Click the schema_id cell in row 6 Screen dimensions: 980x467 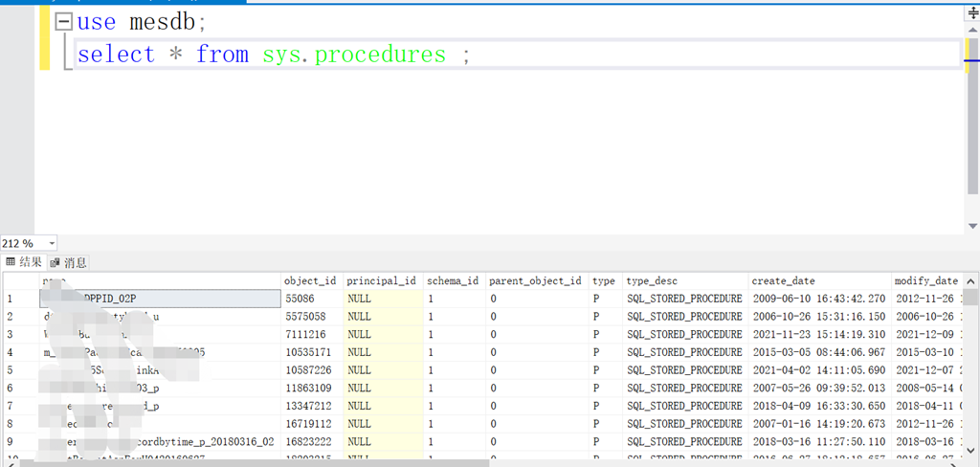tap(455, 388)
